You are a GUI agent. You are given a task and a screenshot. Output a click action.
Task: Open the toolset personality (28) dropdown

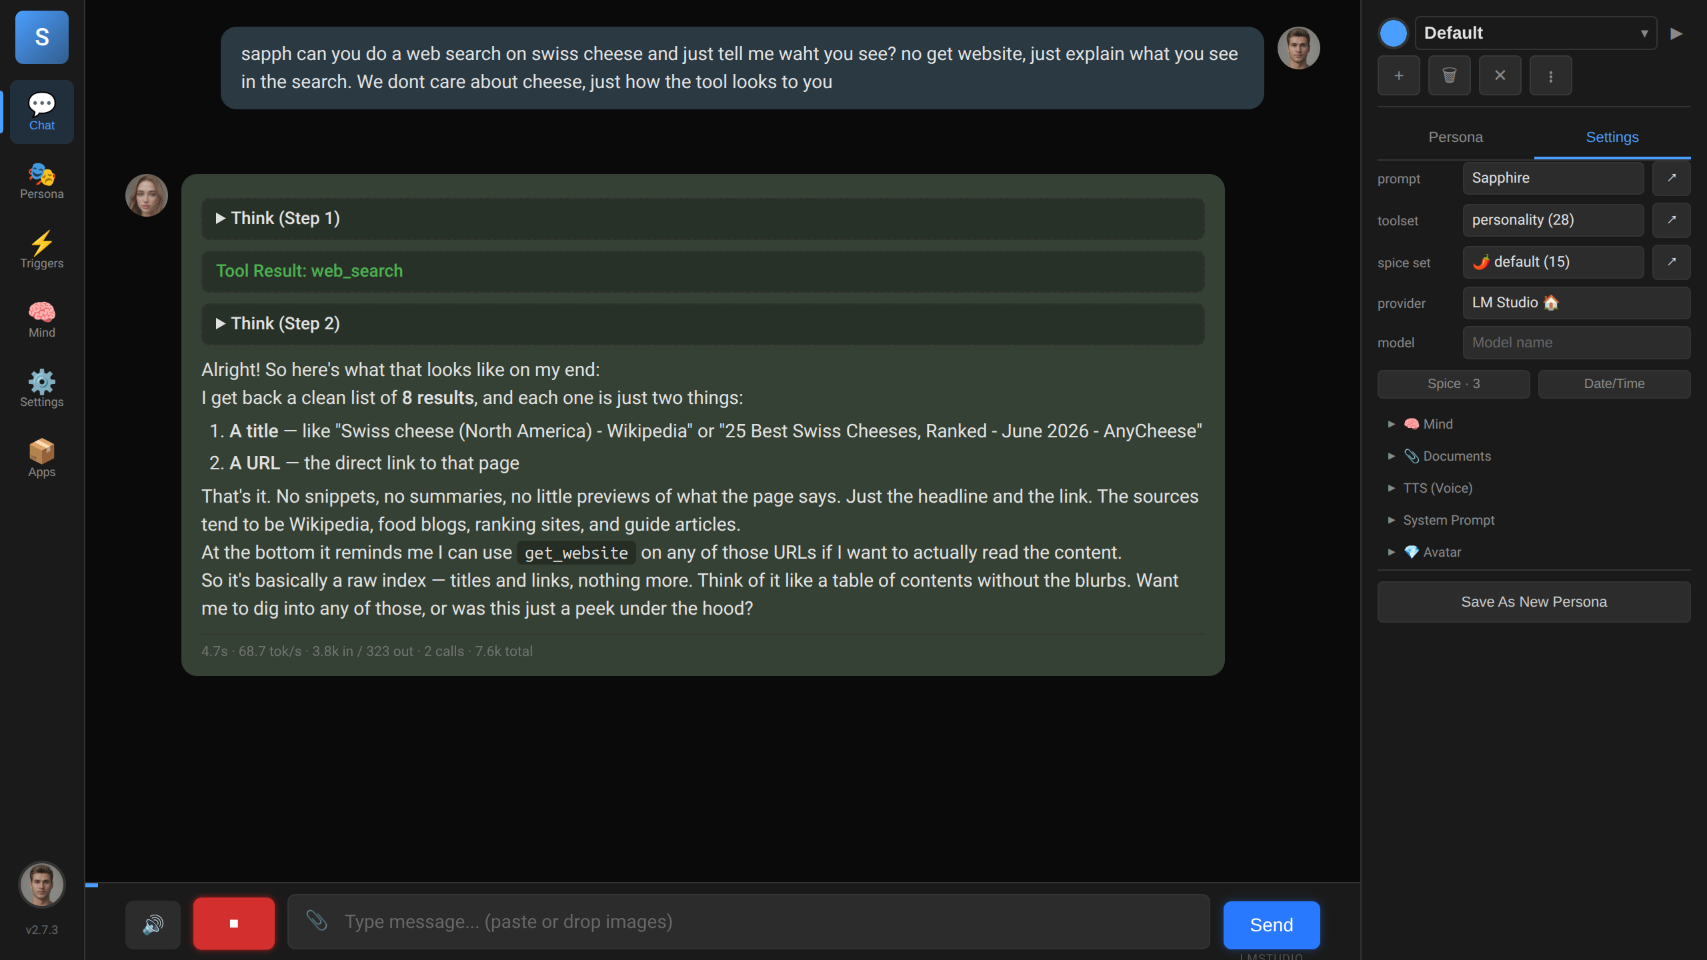pos(1553,220)
